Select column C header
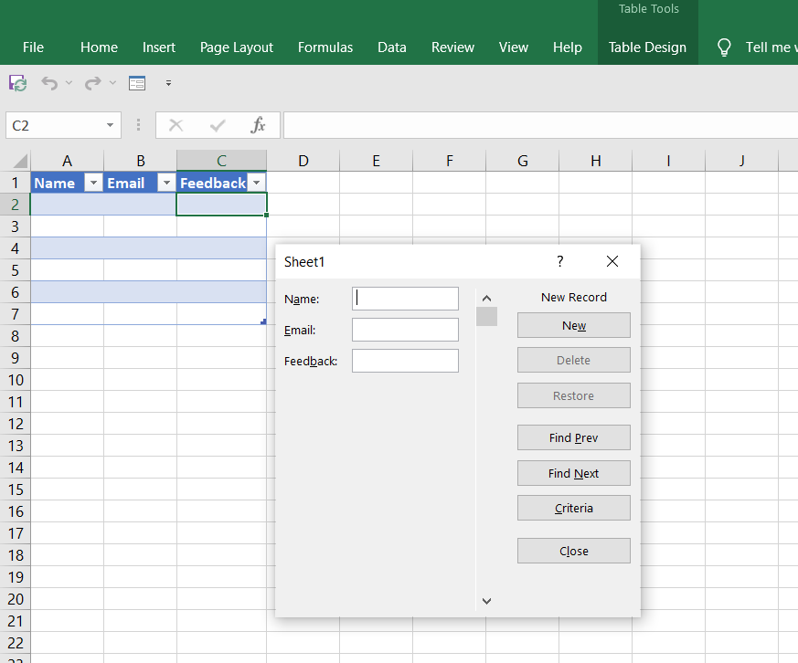This screenshot has width=798, height=663. point(221,161)
